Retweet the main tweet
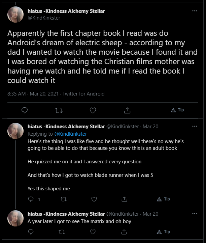206x243 pixels. pos(59,110)
